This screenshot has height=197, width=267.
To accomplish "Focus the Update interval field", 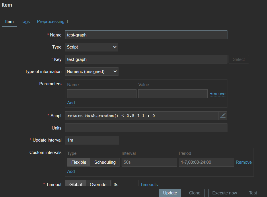I will (x=92, y=140).
